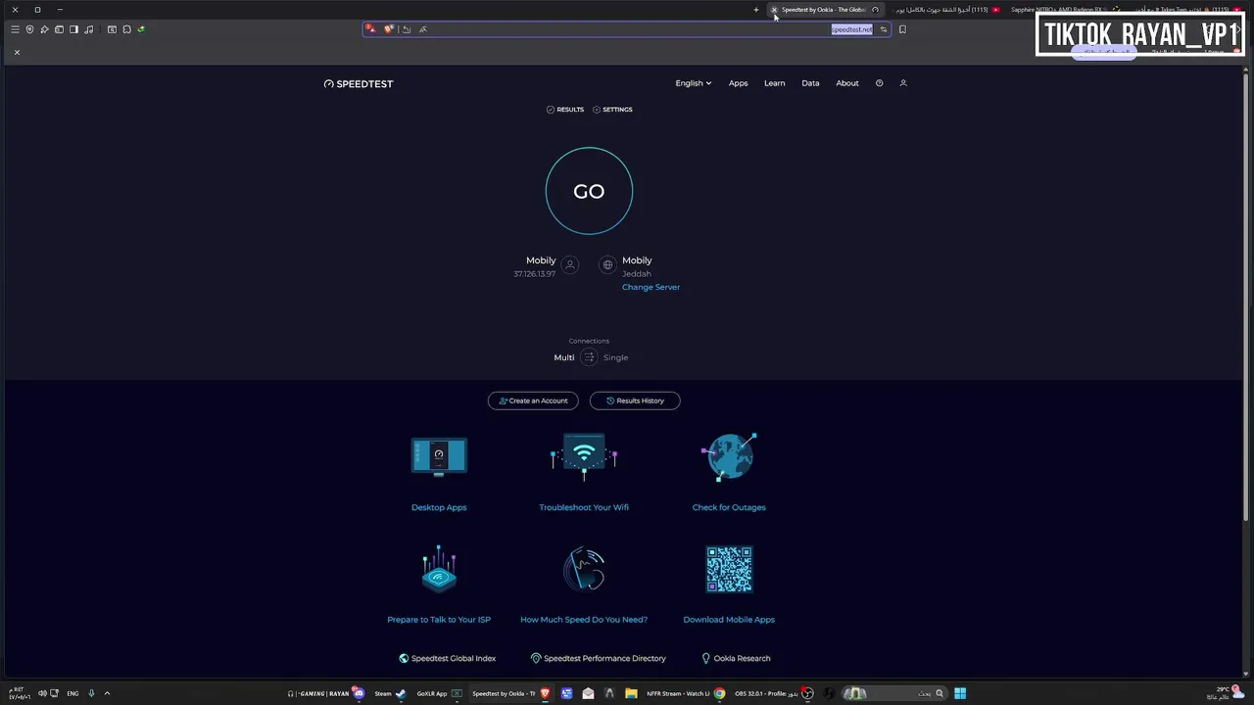
Task: Open the user account icon in header
Action: pyautogui.click(x=903, y=83)
